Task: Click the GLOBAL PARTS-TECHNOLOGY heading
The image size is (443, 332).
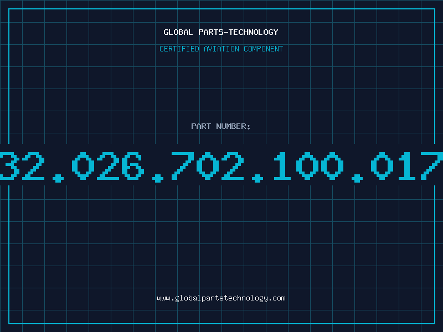Action: [x=221, y=32]
